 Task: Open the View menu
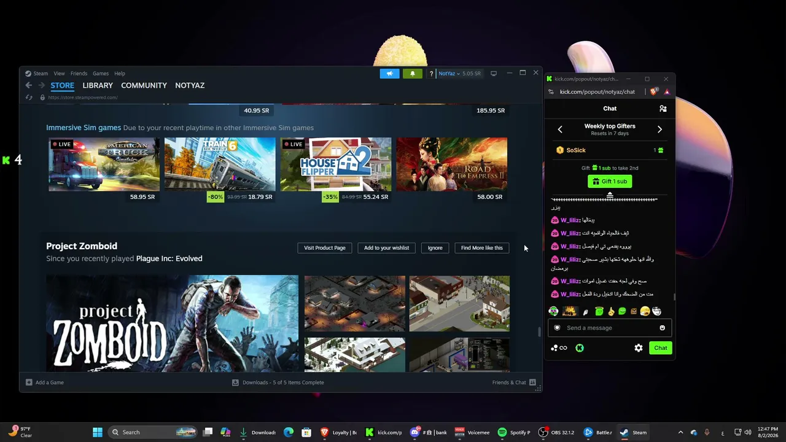pos(59,74)
